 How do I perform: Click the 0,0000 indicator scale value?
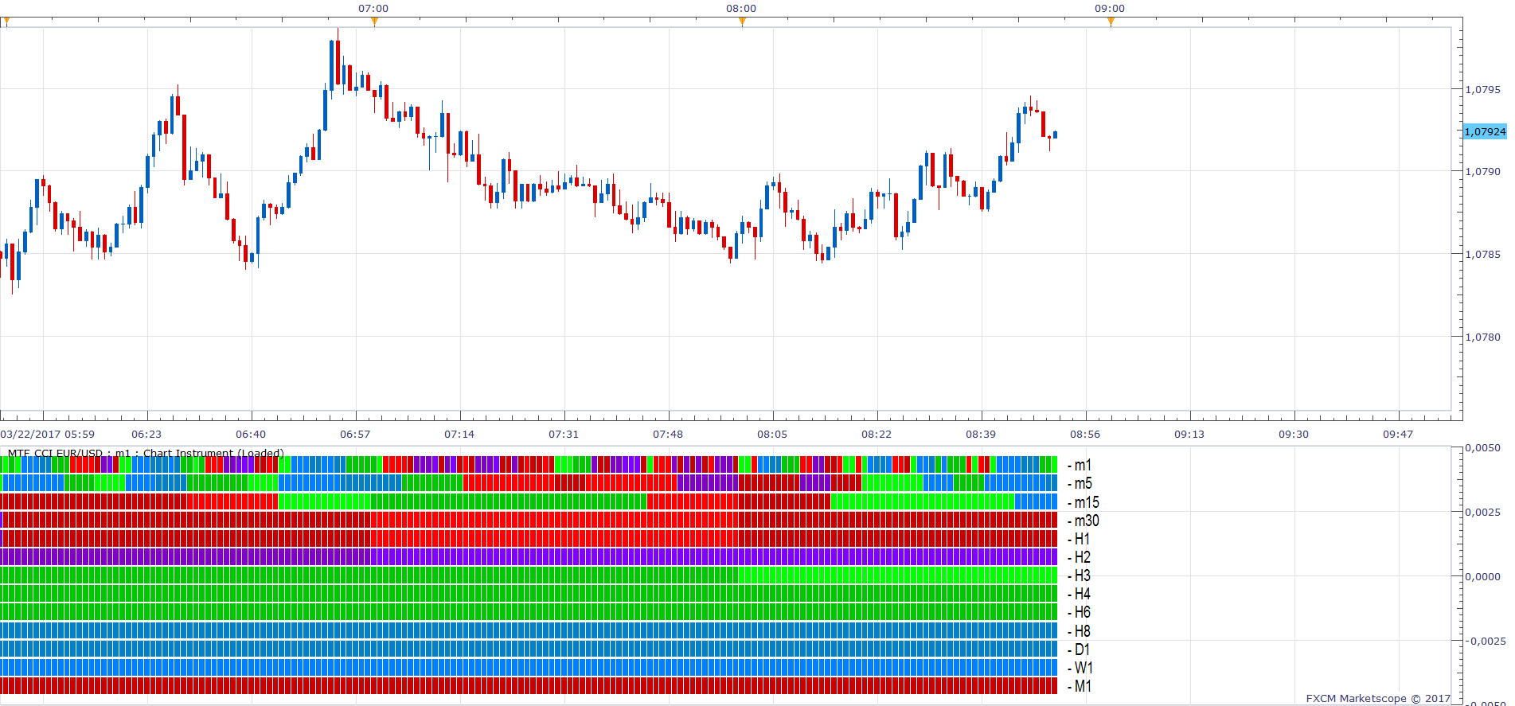coord(1483,576)
